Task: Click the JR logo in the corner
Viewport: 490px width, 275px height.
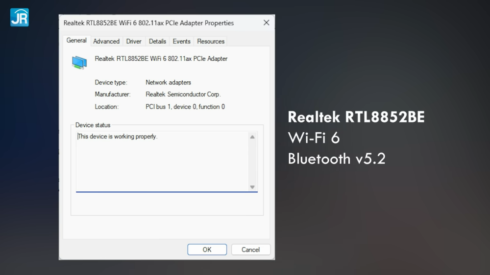Action: click(x=20, y=17)
